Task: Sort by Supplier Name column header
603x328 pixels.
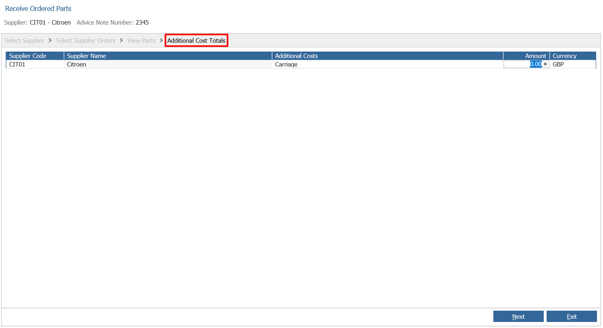Action: 168,56
